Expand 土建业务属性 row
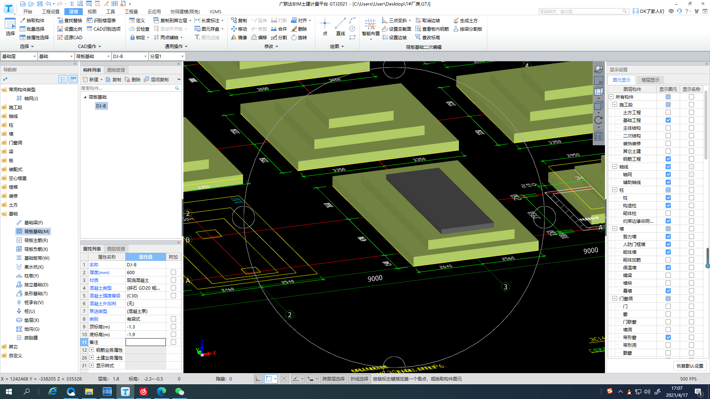 coord(91,358)
